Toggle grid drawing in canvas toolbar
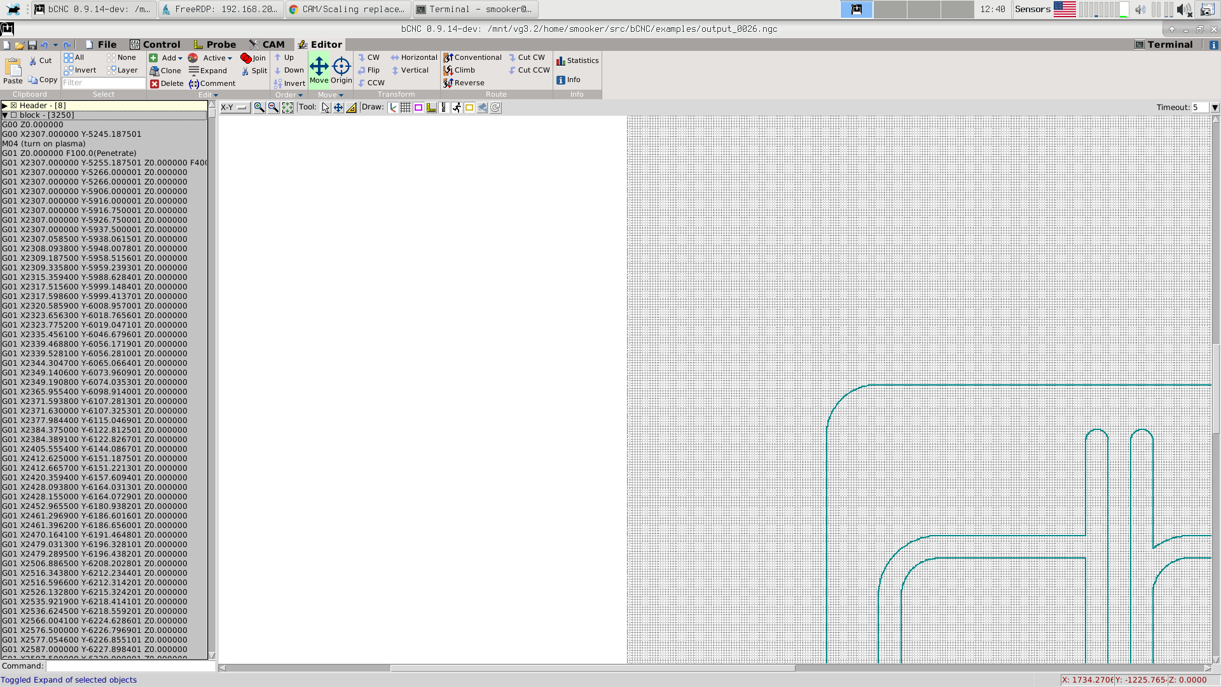The height and width of the screenshot is (687, 1221). [406, 108]
